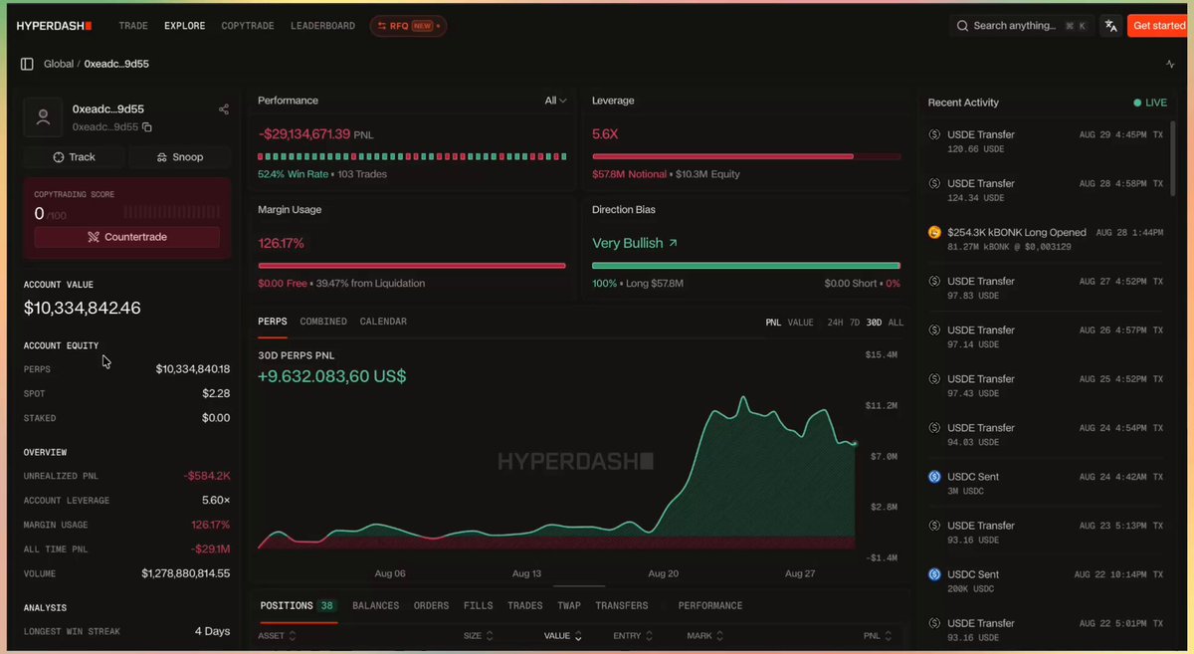This screenshot has height=654, width=1194.
Task: Click the HYPERDASH logo
Action: pyautogui.click(x=54, y=26)
